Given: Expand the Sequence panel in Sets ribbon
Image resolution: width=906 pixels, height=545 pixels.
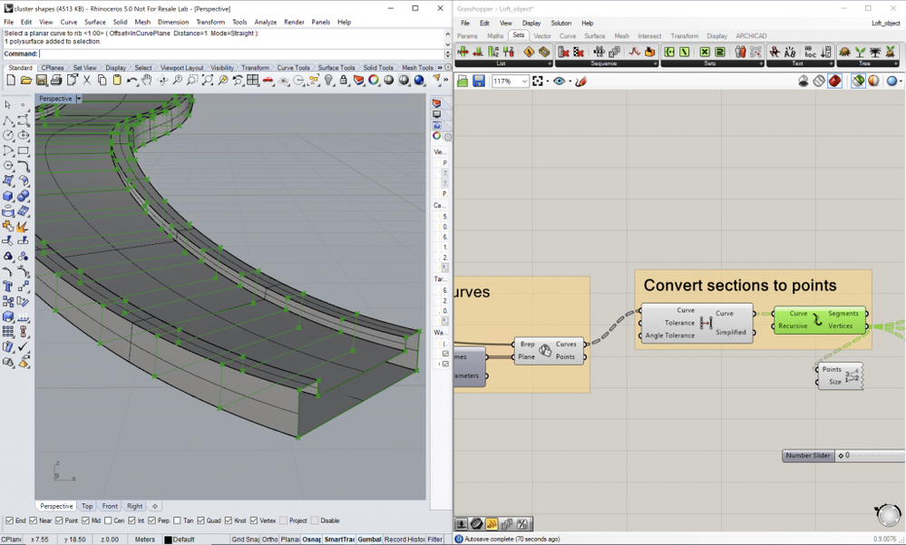Looking at the screenshot, I should tap(653, 63).
